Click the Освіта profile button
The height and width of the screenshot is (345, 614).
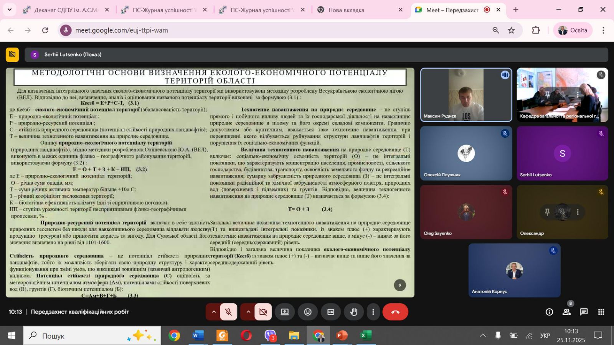click(x=573, y=30)
